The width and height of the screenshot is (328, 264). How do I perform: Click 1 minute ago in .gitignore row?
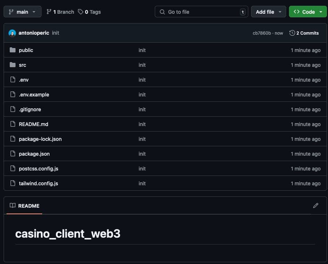(306, 109)
